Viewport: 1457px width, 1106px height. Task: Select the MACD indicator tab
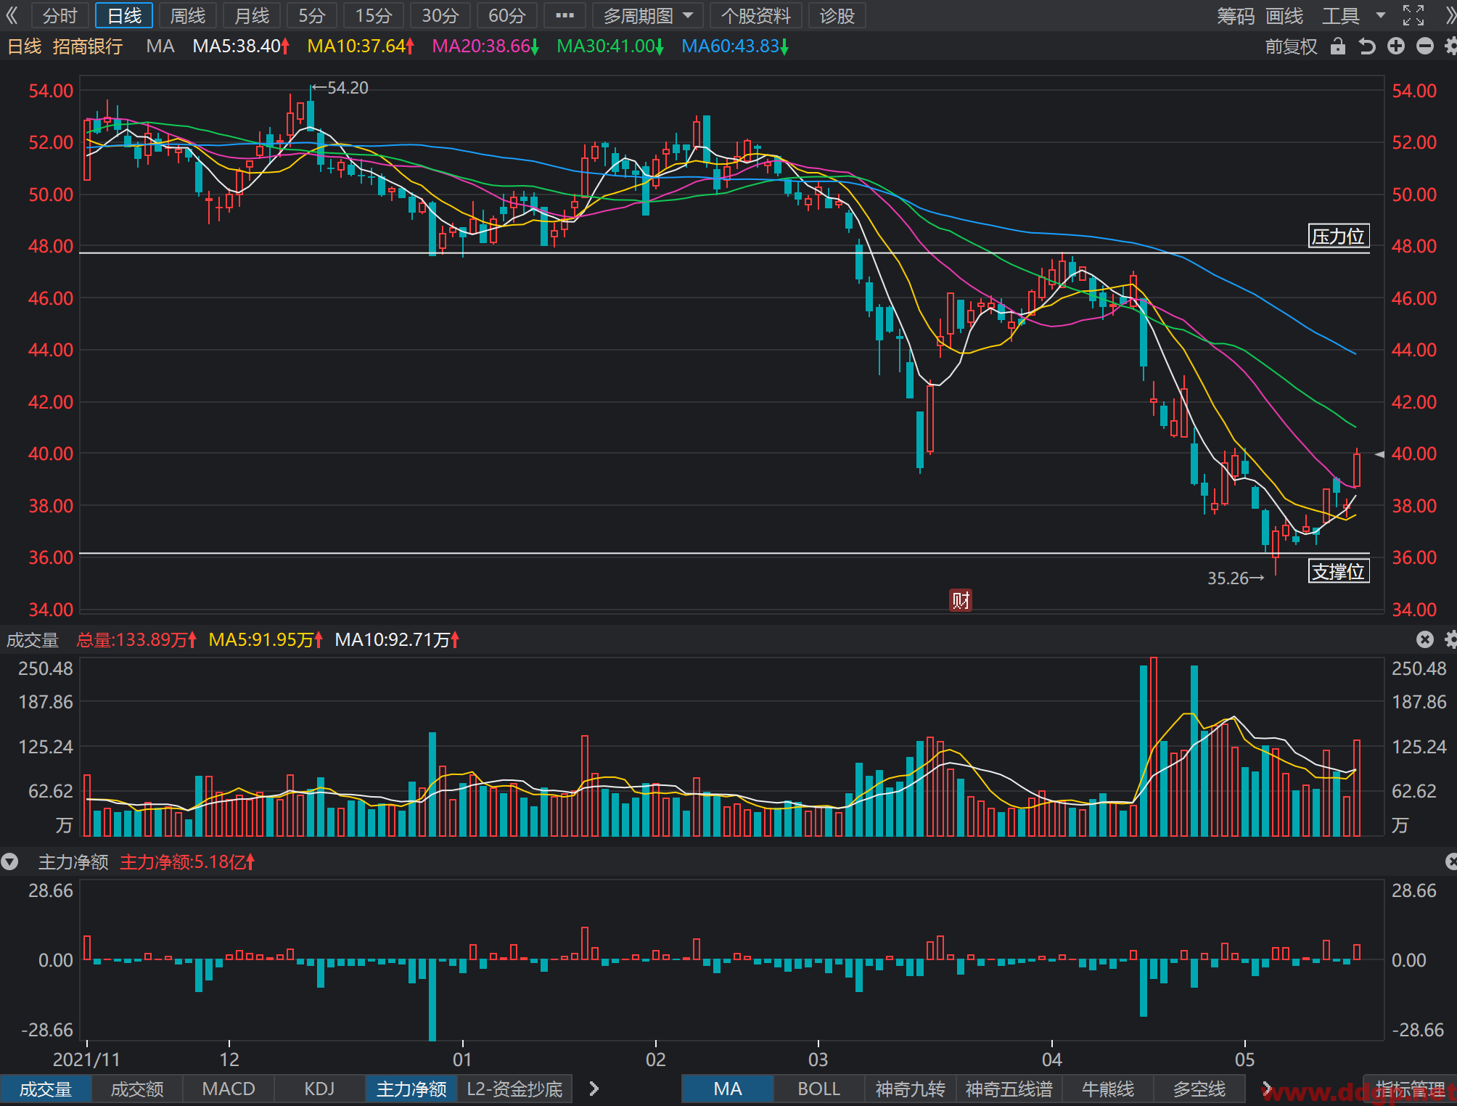[229, 1089]
